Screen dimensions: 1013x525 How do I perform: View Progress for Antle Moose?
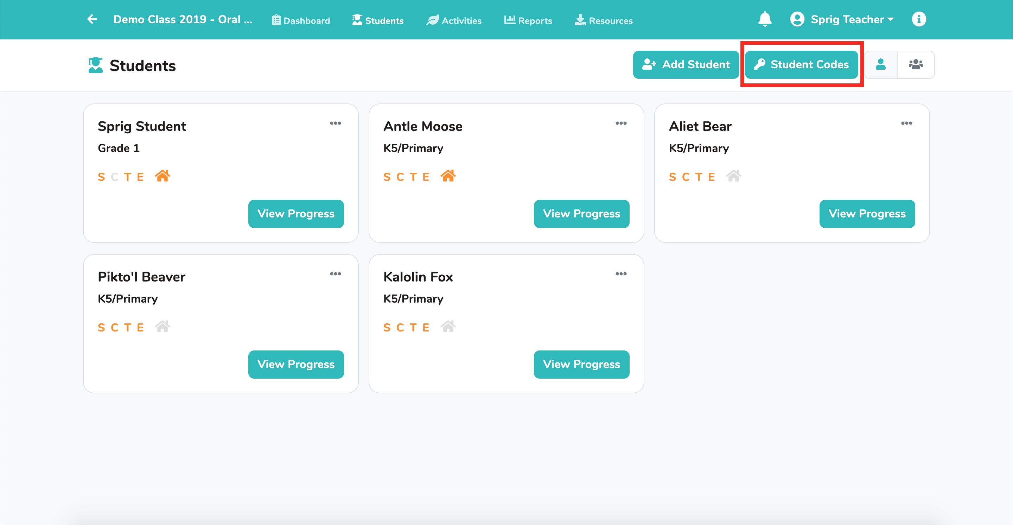(x=582, y=214)
